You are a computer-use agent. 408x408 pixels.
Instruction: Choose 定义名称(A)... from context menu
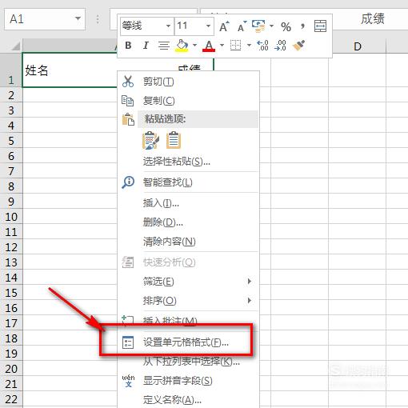click(188, 400)
